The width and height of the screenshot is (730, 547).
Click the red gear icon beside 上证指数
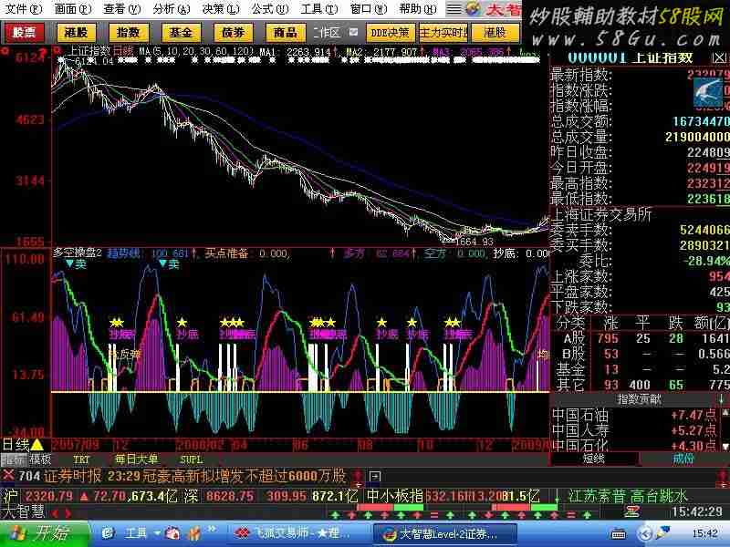[x=57, y=50]
